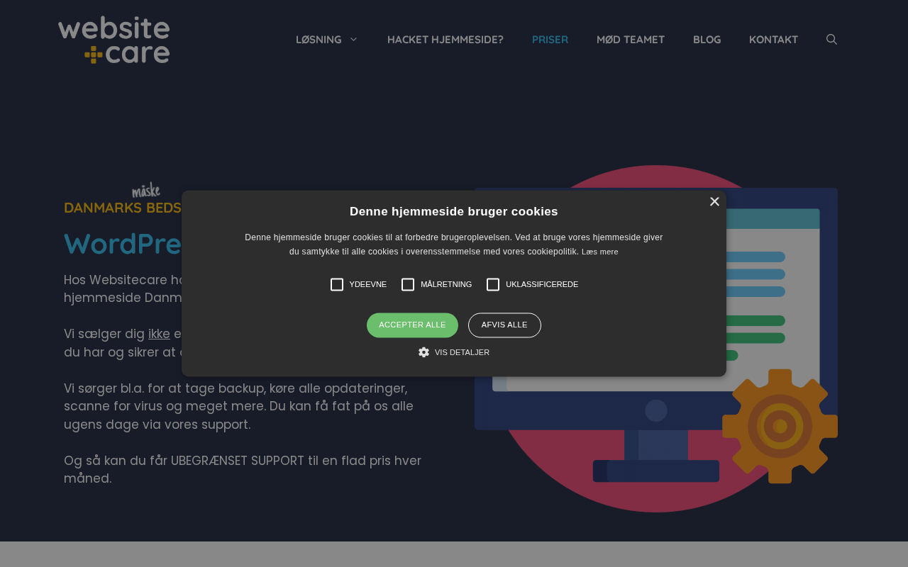Tick the Uklassificerede cookie checkbox
Viewport: 908px width, 567px height.
(x=493, y=284)
